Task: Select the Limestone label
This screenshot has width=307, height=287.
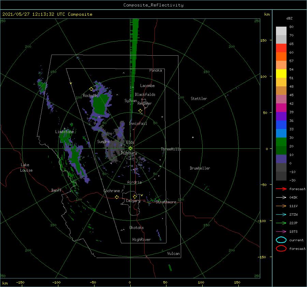Action: [x=64, y=132]
